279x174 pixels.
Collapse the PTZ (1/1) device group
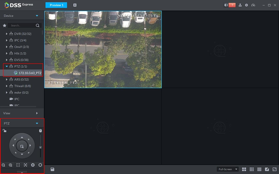click(7, 66)
